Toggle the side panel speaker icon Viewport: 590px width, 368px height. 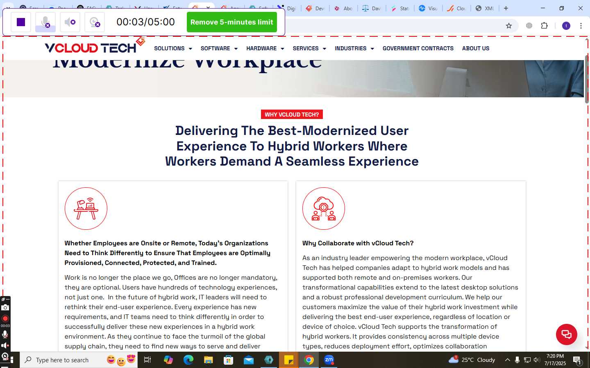pos(5,346)
